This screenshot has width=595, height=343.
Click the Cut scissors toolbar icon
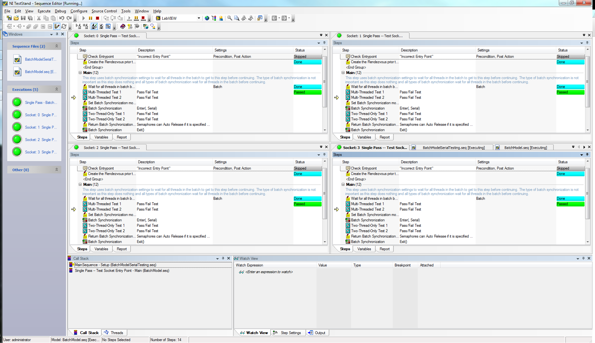tap(39, 18)
